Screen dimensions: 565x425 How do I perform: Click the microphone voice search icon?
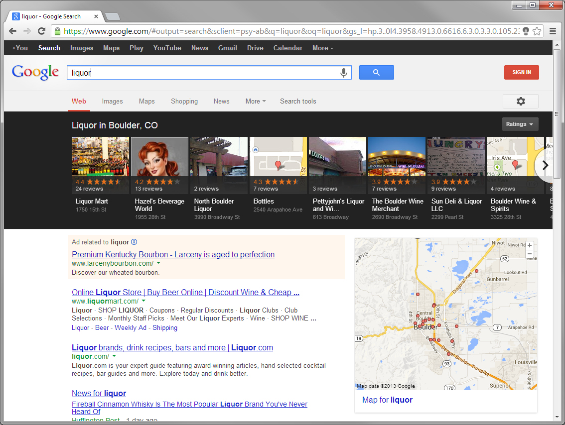point(343,73)
